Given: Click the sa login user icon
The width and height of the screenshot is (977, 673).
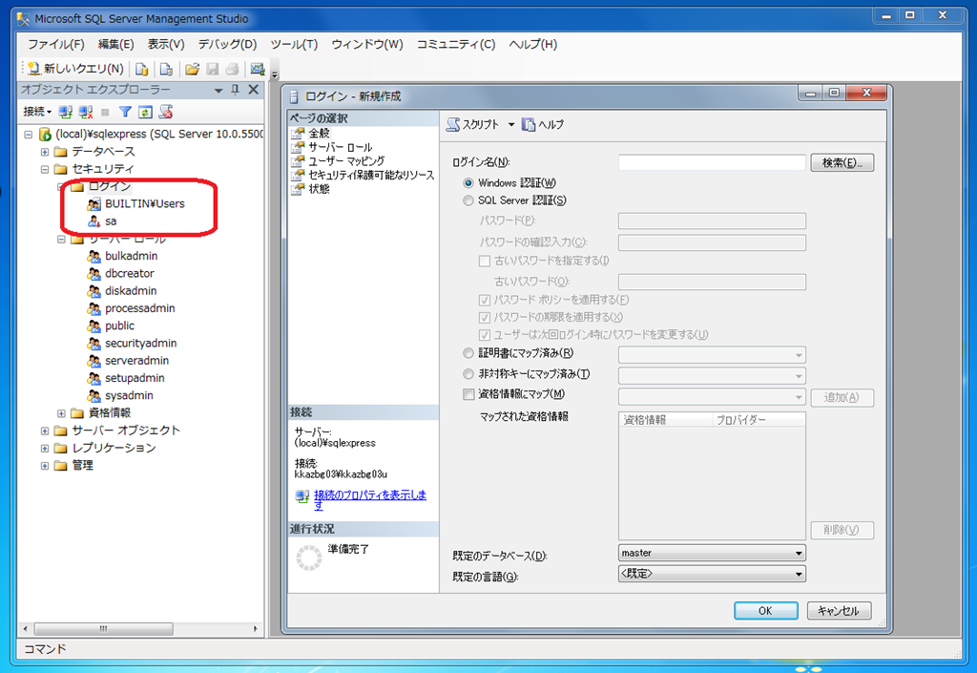Looking at the screenshot, I should 94,221.
